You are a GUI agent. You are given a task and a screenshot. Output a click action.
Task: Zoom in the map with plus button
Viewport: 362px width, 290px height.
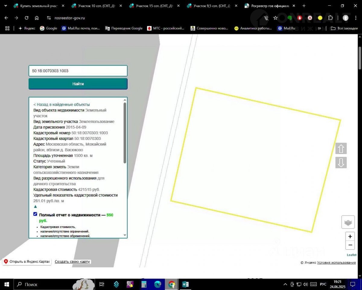click(x=350, y=237)
